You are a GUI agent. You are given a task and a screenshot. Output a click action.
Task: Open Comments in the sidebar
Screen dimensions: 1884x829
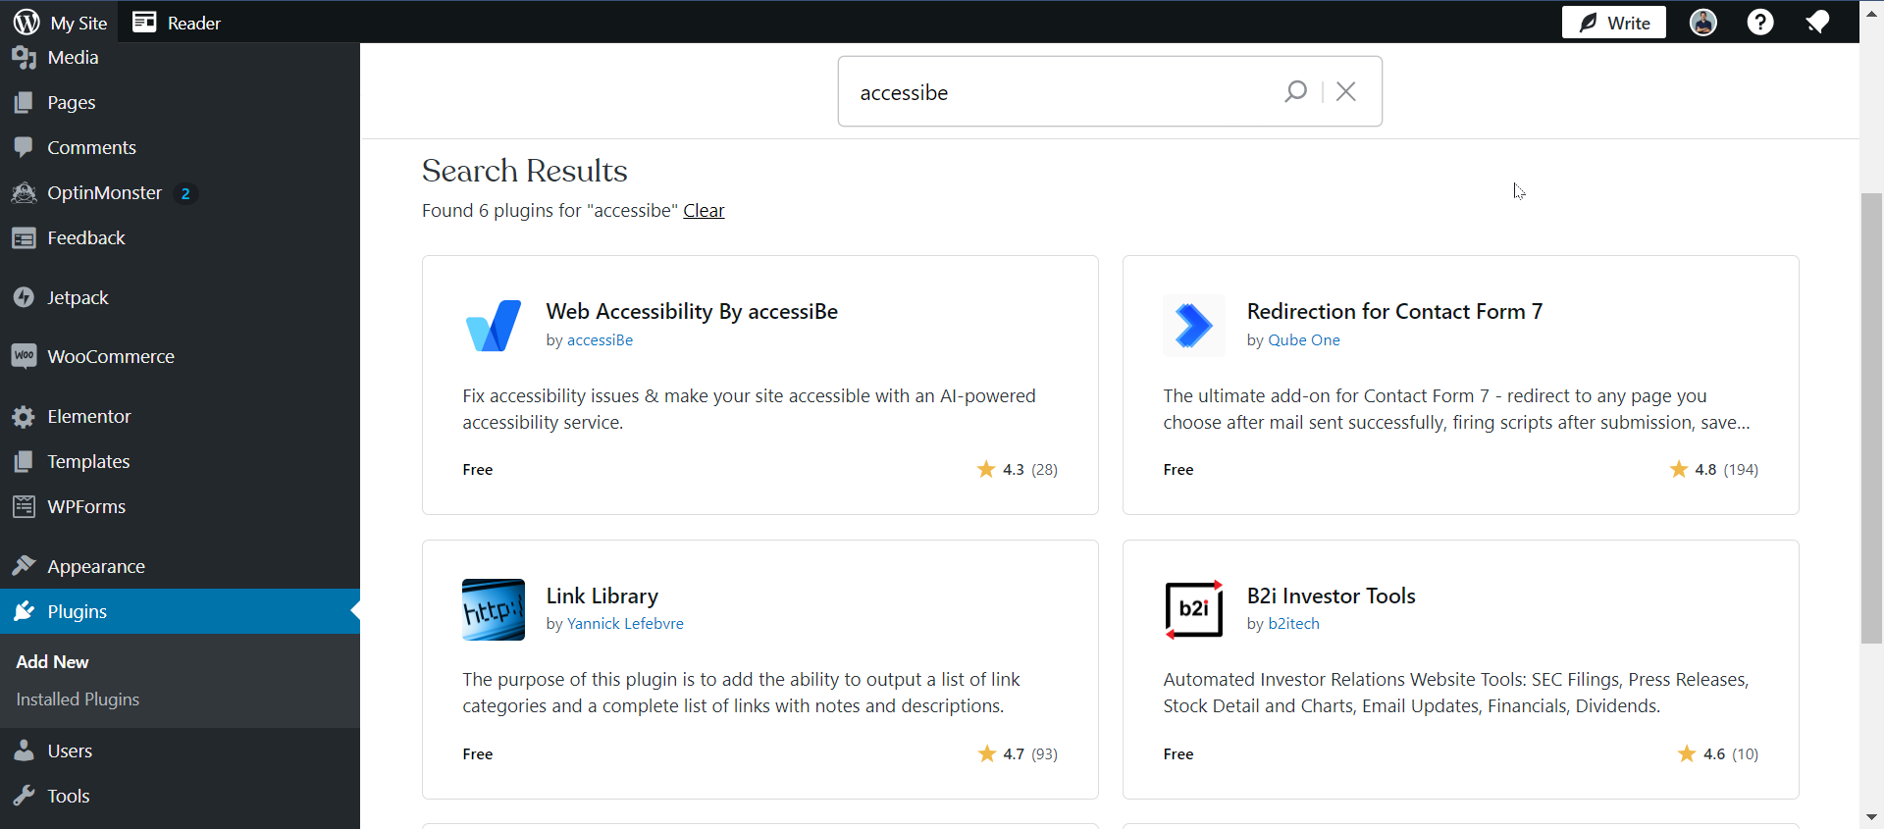(180, 147)
